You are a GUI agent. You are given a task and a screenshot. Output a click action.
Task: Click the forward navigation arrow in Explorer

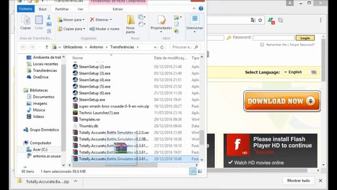[32, 47]
